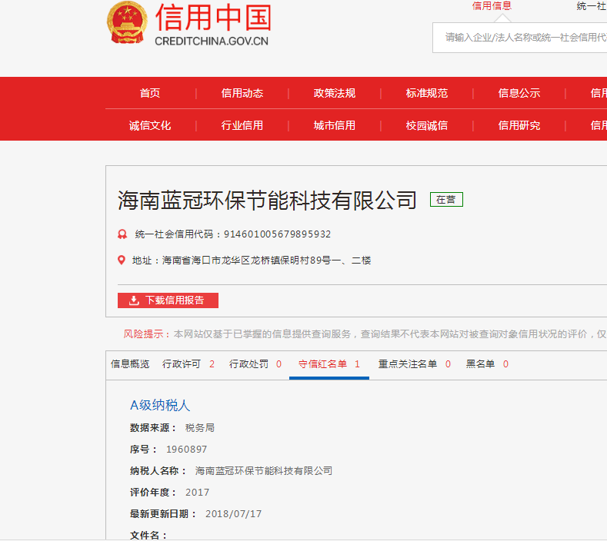
Task: Click 城市信用 in the second menu row
Action: pyautogui.click(x=335, y=125)
